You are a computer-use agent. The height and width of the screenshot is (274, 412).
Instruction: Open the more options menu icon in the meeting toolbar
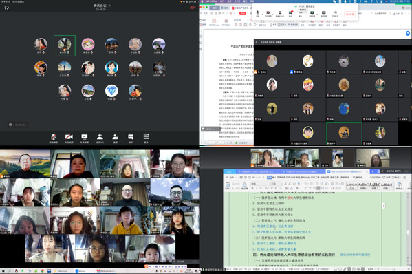pyautogui.click(x=146, y=137)
